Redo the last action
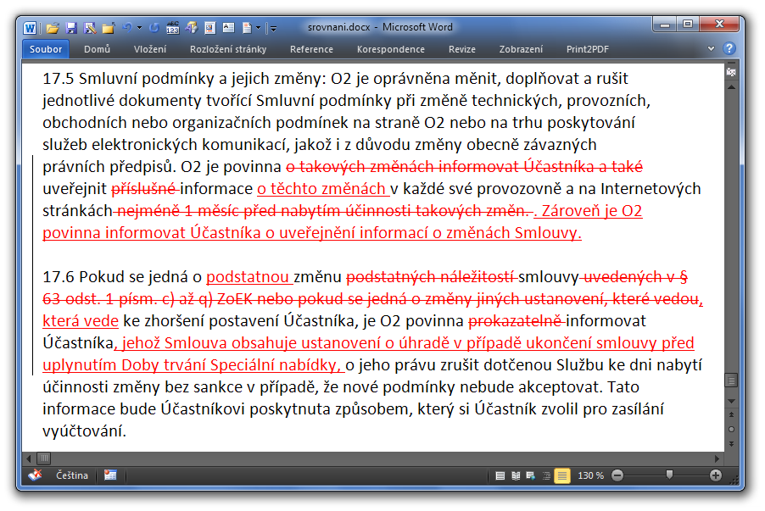 click(x=154, y=28)
